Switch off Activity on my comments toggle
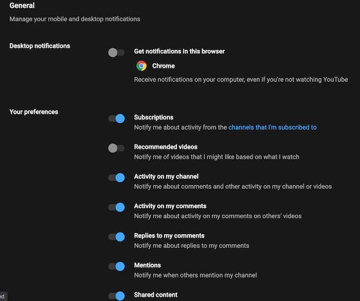The width and height of the screenshot is (360, 301). pyautogui.click(x=116, y=207)
